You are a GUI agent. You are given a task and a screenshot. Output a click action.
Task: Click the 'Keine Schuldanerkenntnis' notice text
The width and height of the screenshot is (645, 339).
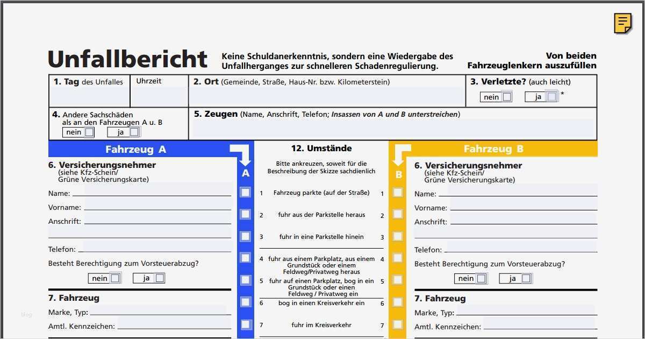(x=337, y=61)
